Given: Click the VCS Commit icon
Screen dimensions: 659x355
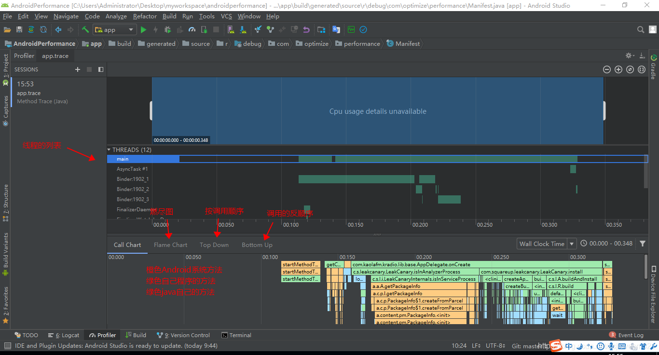Looking at the screenshot, I should pyautogui.click(x=270, y=29).
